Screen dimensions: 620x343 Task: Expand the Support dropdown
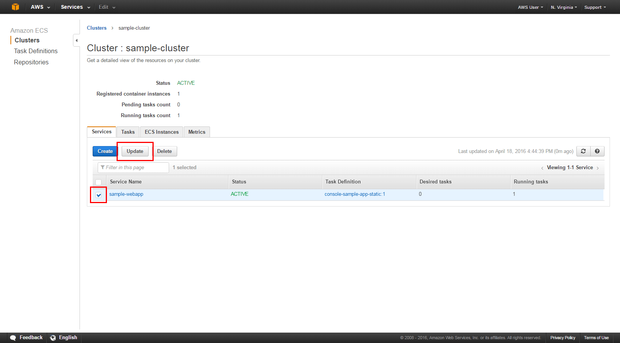click(x=595, y=7)
